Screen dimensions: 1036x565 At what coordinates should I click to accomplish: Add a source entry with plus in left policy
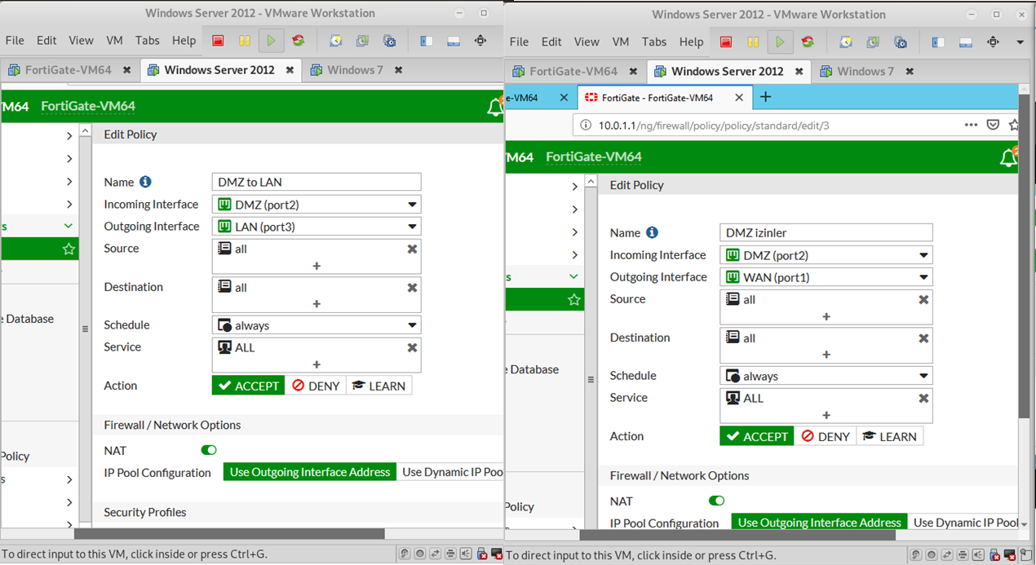(x=317, y=266)
